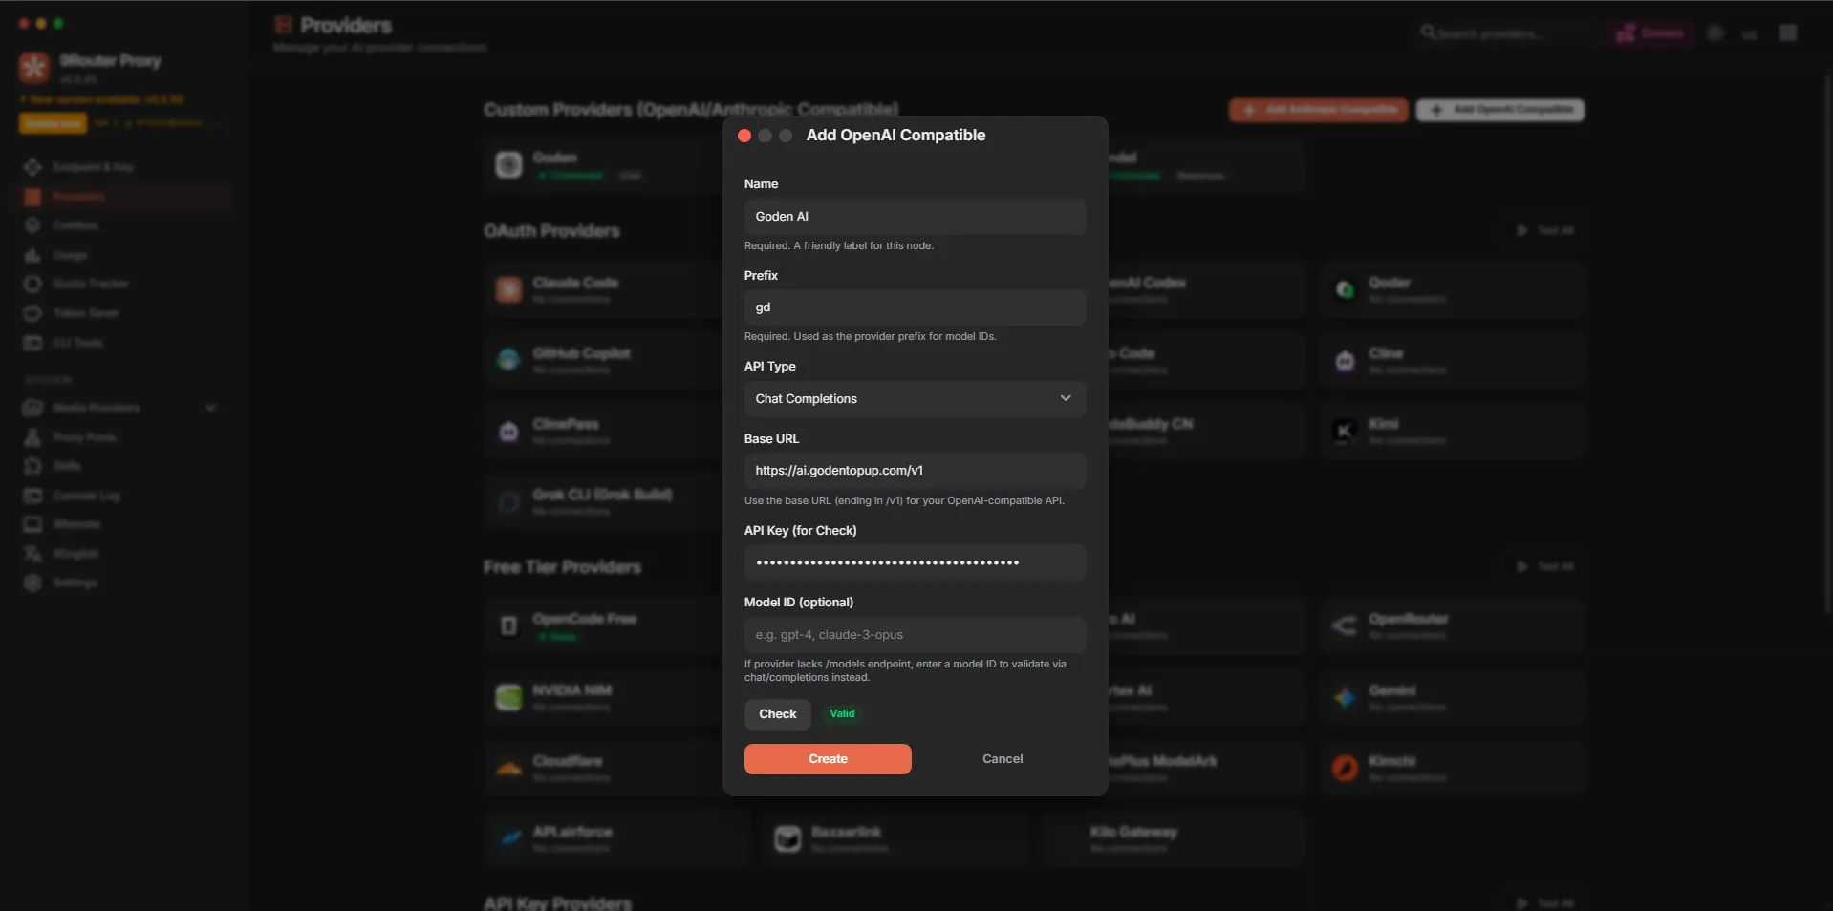The width and height of the screenshot is (1833, 911).
Task: Click the Skills sidebar icon
Action: coord(32,466)
